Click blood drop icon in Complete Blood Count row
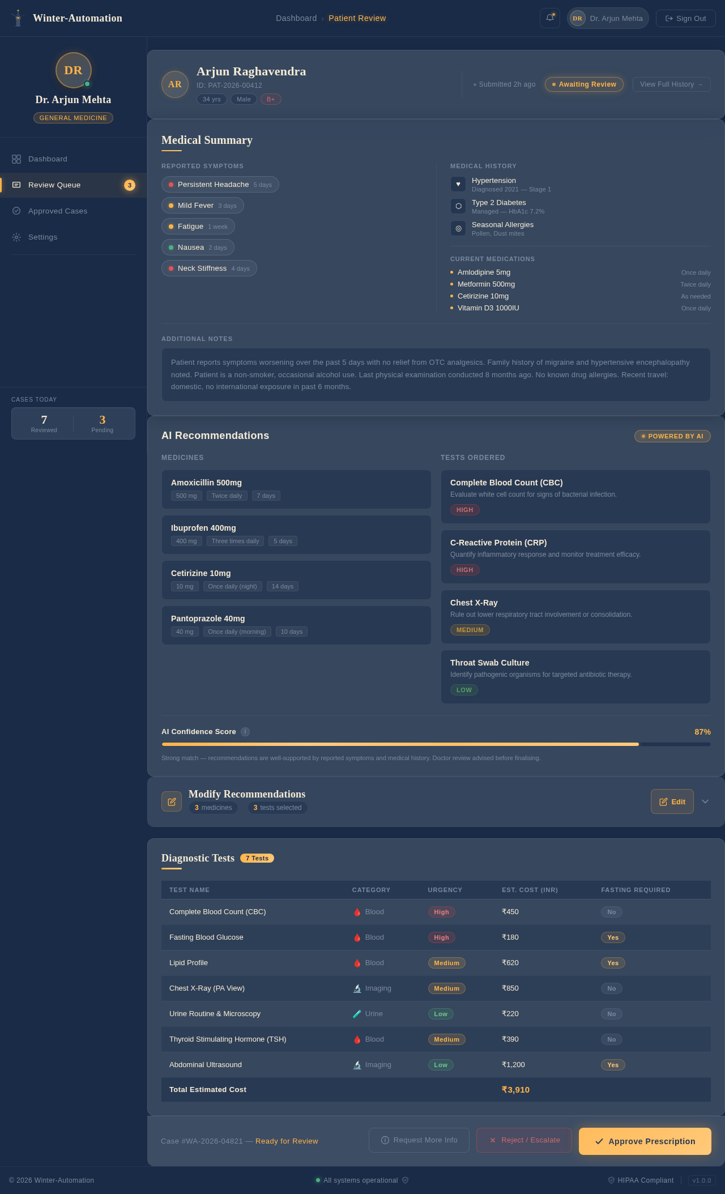The width and height of the screenshot is (725, 1194). (x=357, y=912)
